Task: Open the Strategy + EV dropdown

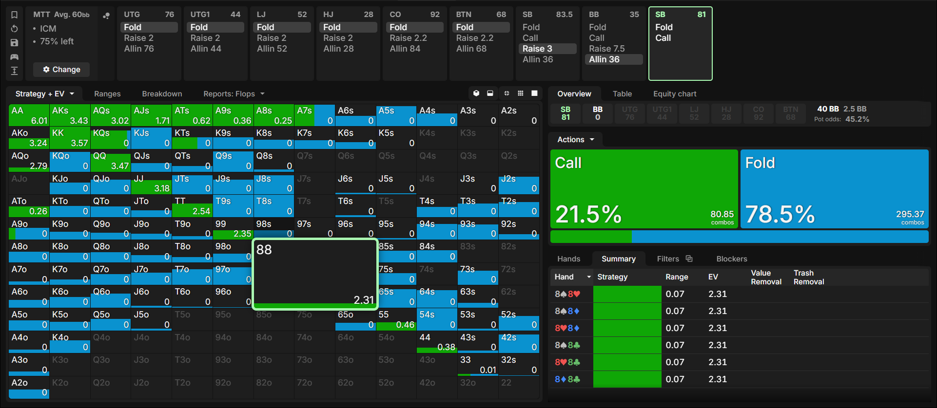Action: 44,94
